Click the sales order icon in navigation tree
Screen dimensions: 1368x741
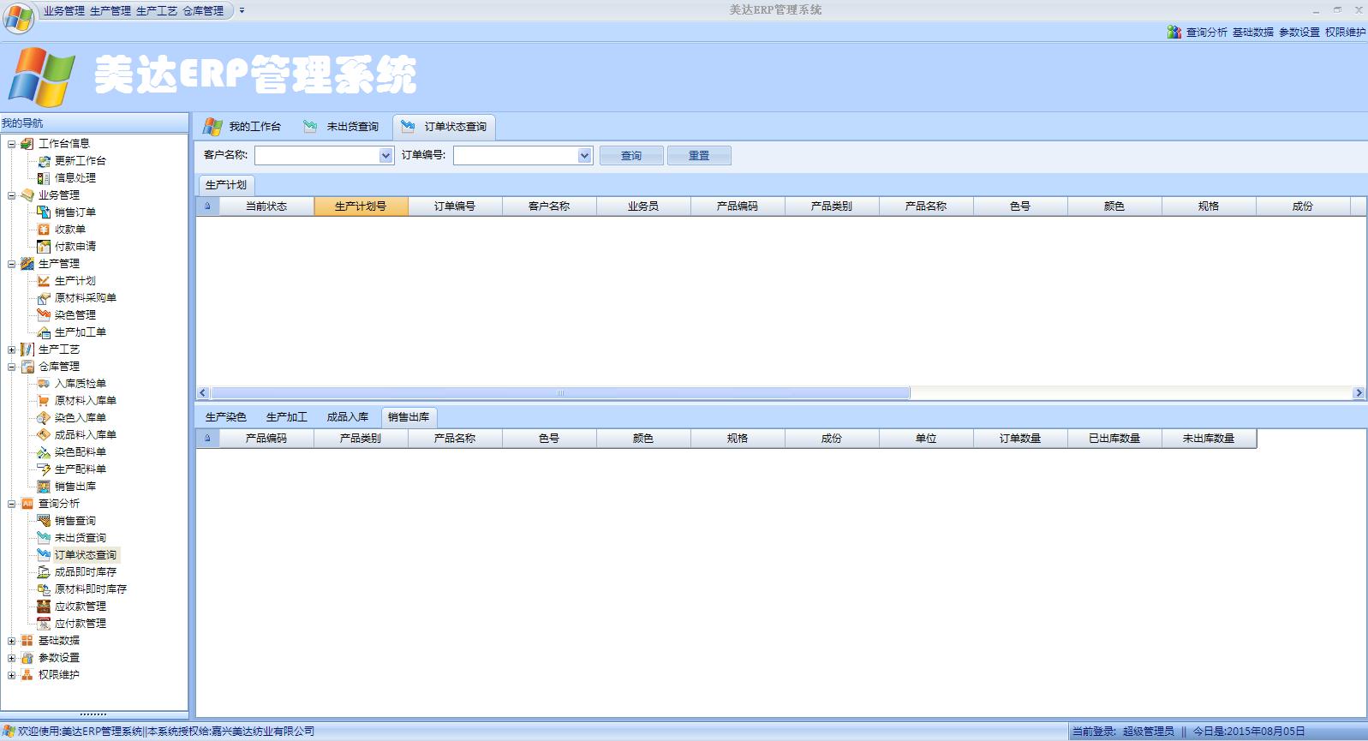click(44, 212)
